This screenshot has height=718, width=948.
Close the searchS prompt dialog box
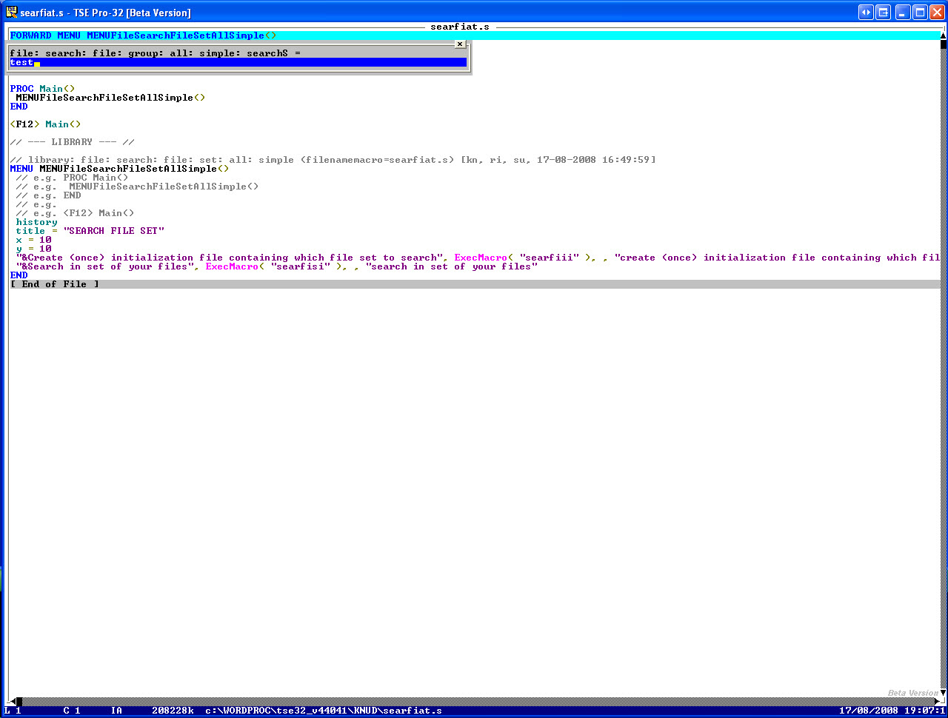point(459,44)
